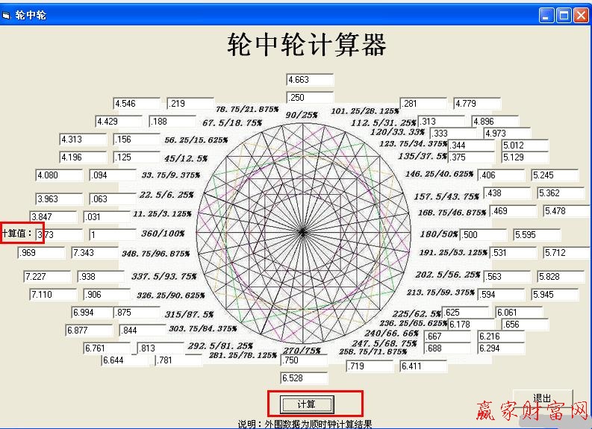Minimize the 轮中轮 window
Image resolution: width=592 pixels, height=429 pixels.
[x=548, y=15]
